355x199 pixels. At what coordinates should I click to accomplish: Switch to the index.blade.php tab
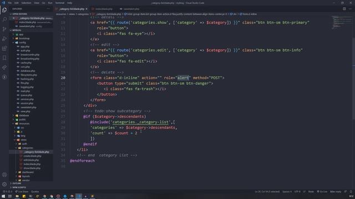point(104,9)
